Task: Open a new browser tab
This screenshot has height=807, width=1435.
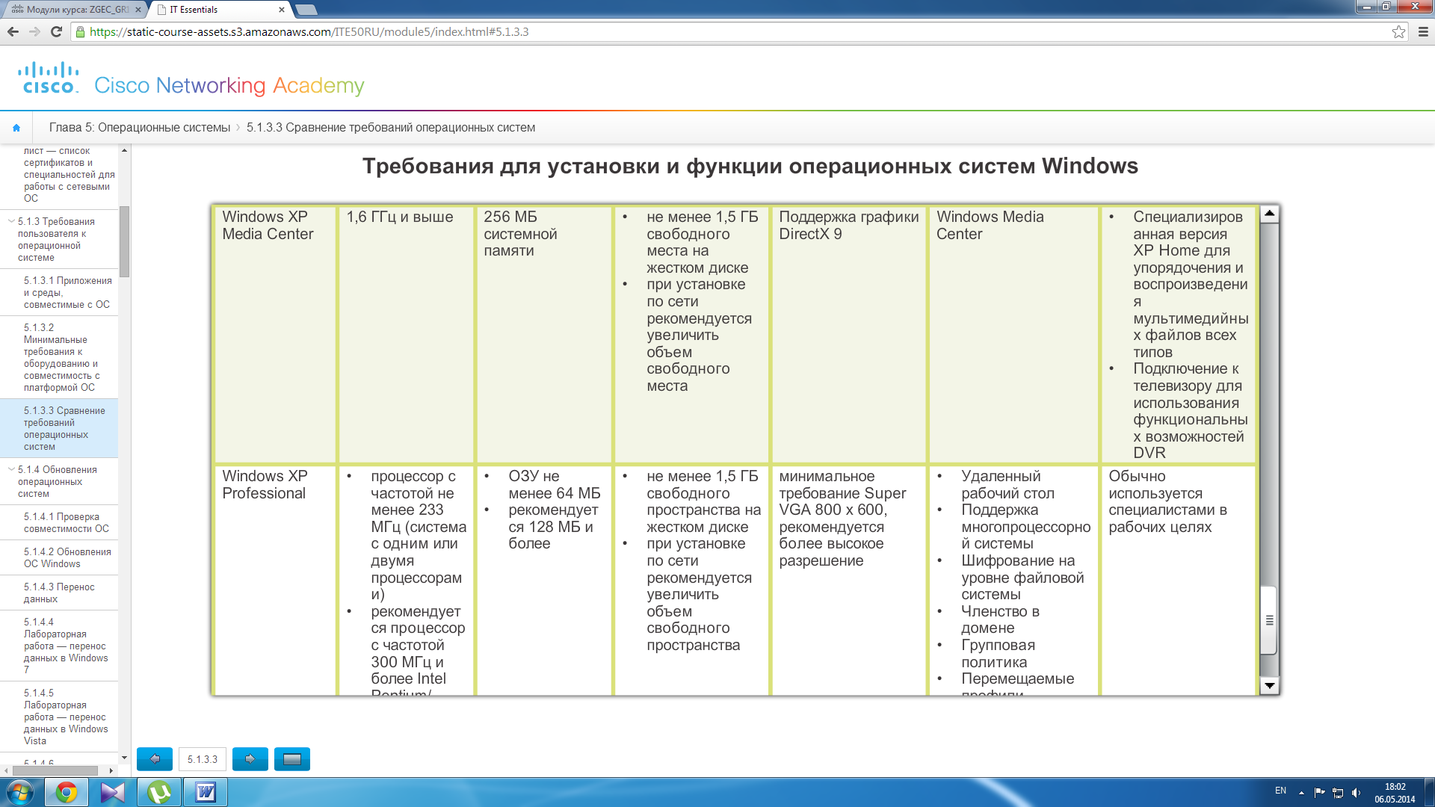Action: [306, 10]
